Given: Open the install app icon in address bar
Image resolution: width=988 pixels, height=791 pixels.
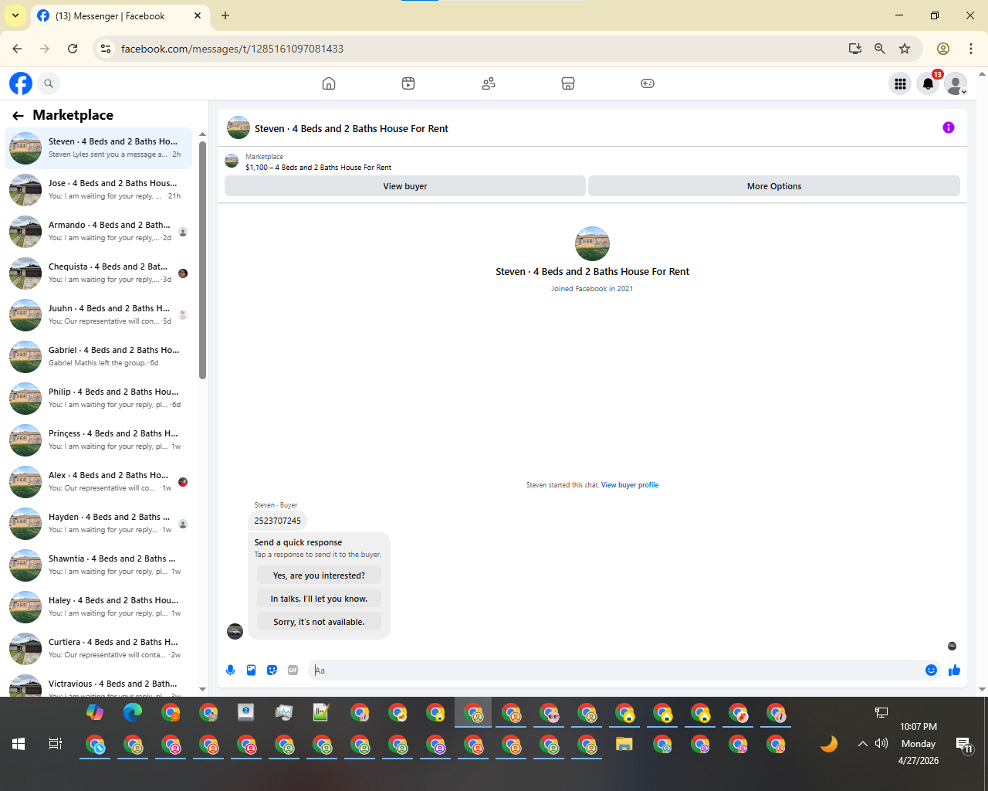Looking at the screenshot, I should (x=854, y=49).
